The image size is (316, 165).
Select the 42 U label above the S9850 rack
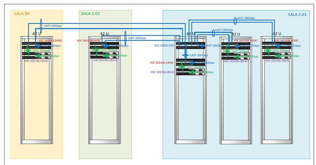tap(190, 34)
